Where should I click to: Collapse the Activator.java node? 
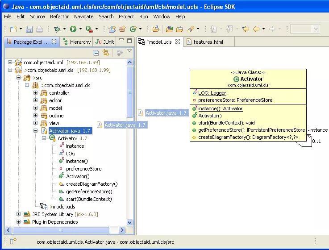point(35,130)
